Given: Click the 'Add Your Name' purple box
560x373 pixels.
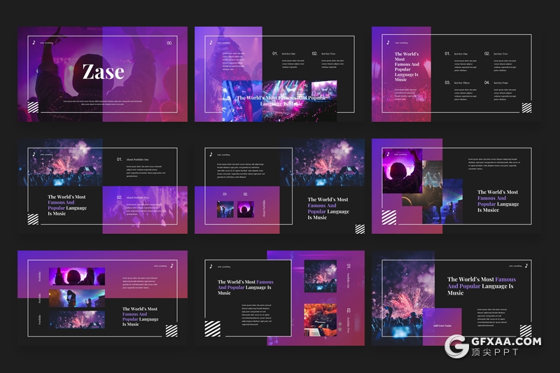Looking at the screenshot, I should pyautogui.click(x=442, y=325).
